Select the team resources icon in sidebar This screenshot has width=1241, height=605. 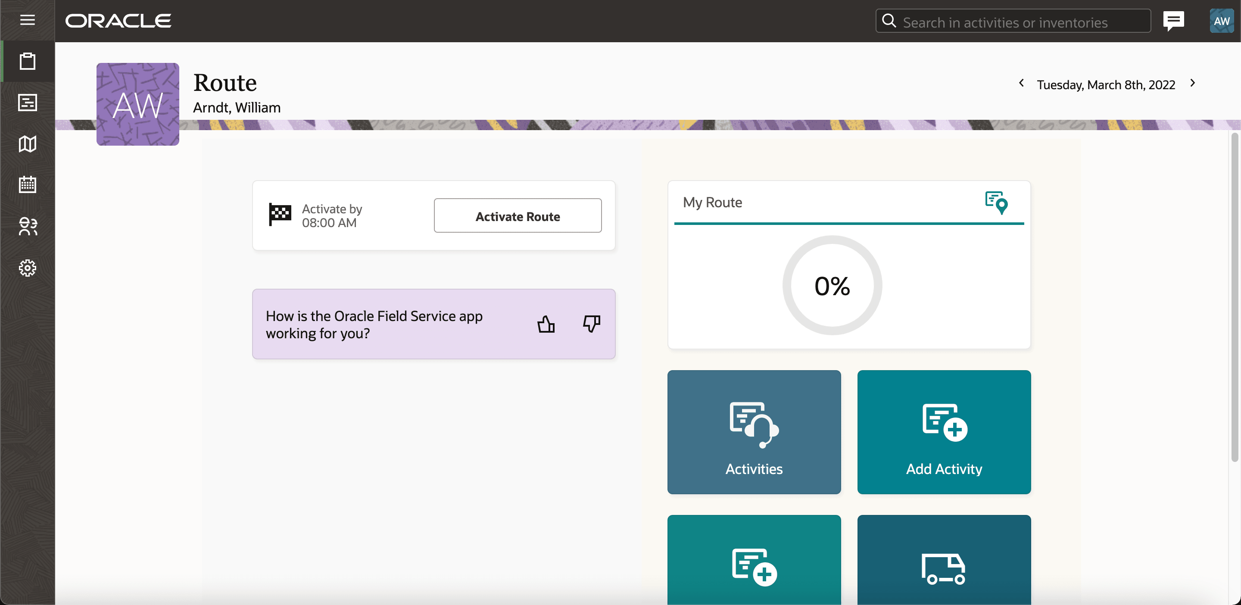pos(28,226)
